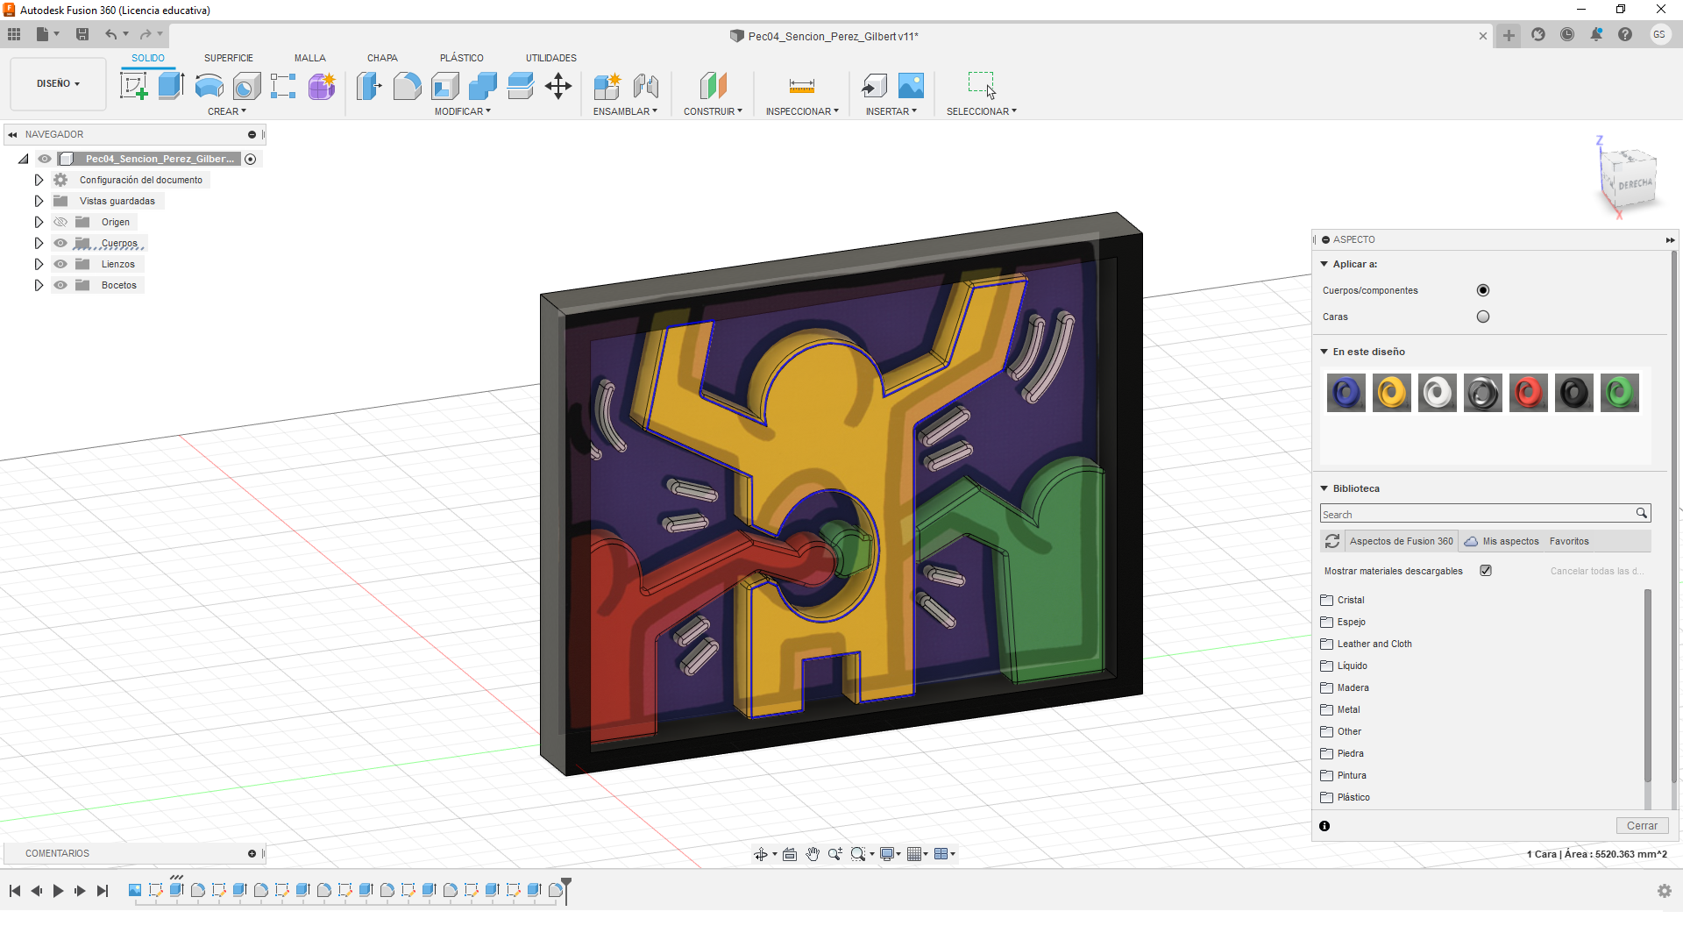Toggle radio button for Caras

[1482, 316]
